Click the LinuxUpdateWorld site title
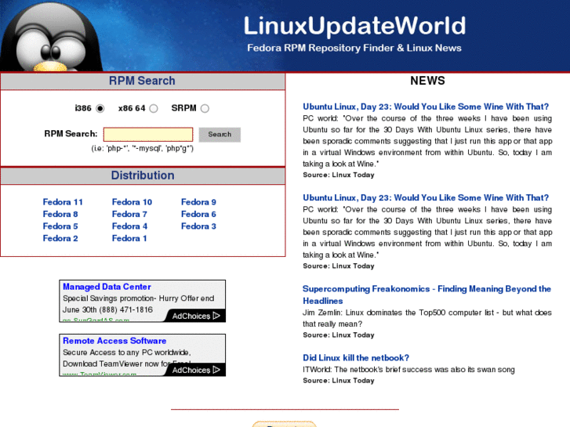Image resolution: width=570 pixels, height=427 pixels. pyautogui.click(x=354, y=25)
